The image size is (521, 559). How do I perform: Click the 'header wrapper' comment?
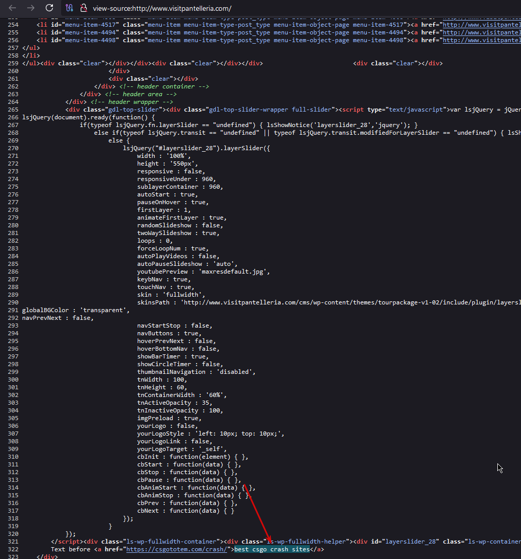pos(132,102)
